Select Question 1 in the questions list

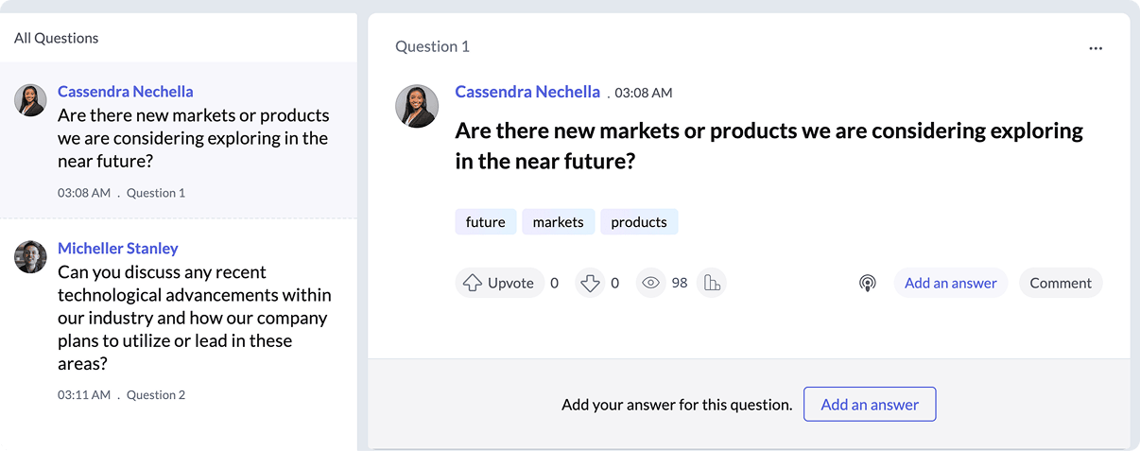[x=194, y=139]
